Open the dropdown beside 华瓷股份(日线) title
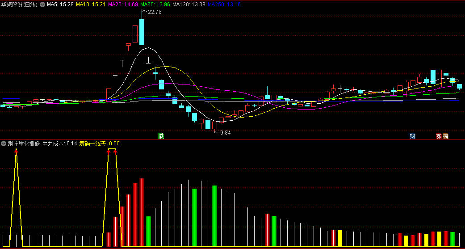 pyautogui.click(x=42, y=4)
